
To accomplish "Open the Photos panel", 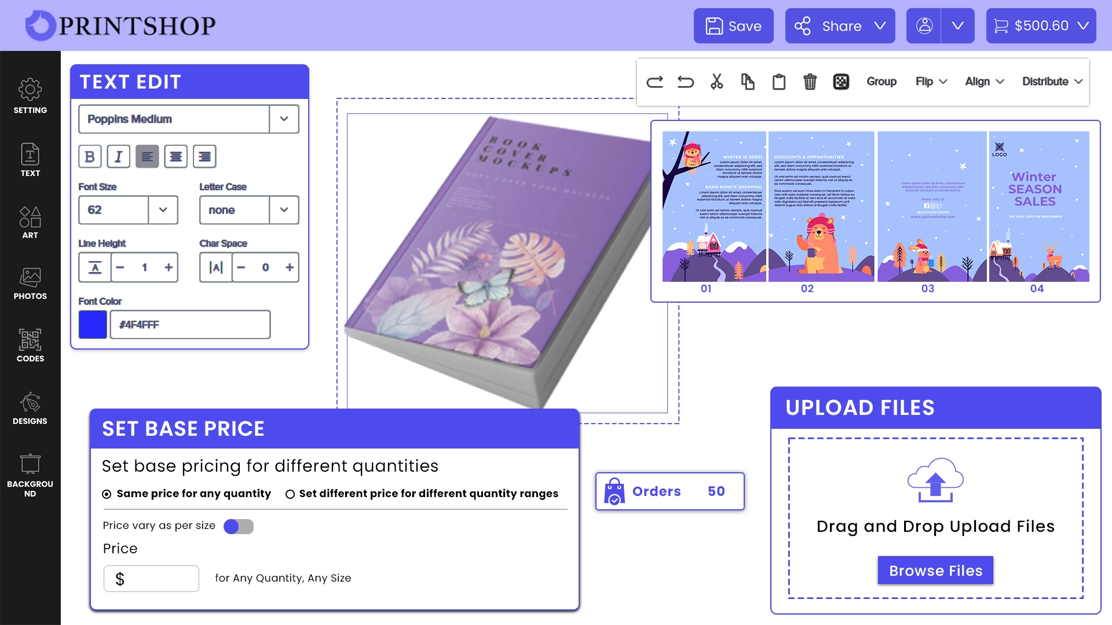I will (x=30, y=284).
